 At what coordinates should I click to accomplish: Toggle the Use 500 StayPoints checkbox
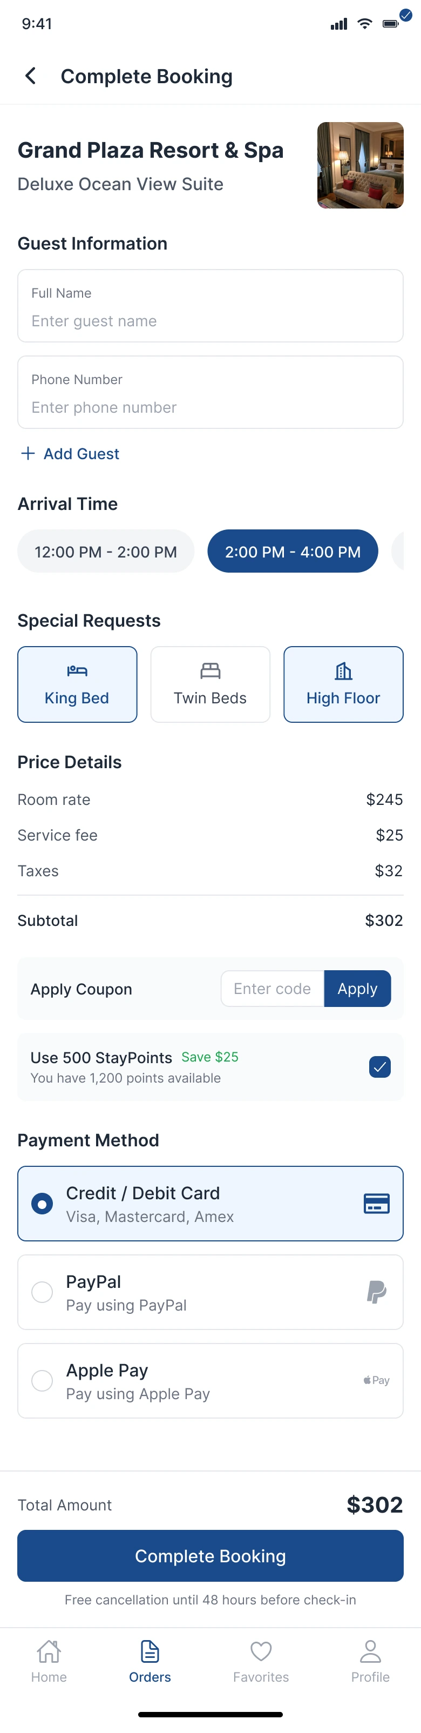[379, 1066]
